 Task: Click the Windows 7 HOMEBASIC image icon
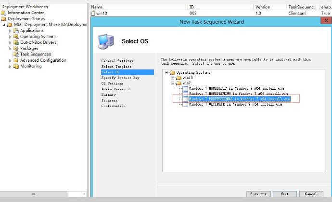click(x=185, y=89)
